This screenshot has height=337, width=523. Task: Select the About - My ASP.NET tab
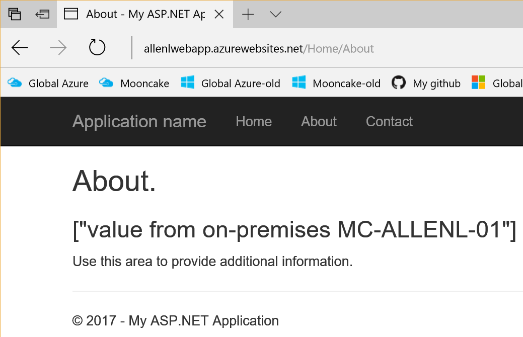pyautogui.click(x=136, y=14)
